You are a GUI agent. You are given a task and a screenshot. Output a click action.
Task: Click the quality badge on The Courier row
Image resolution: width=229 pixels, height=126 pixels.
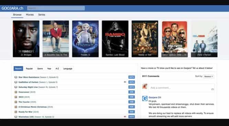[132, 102]
